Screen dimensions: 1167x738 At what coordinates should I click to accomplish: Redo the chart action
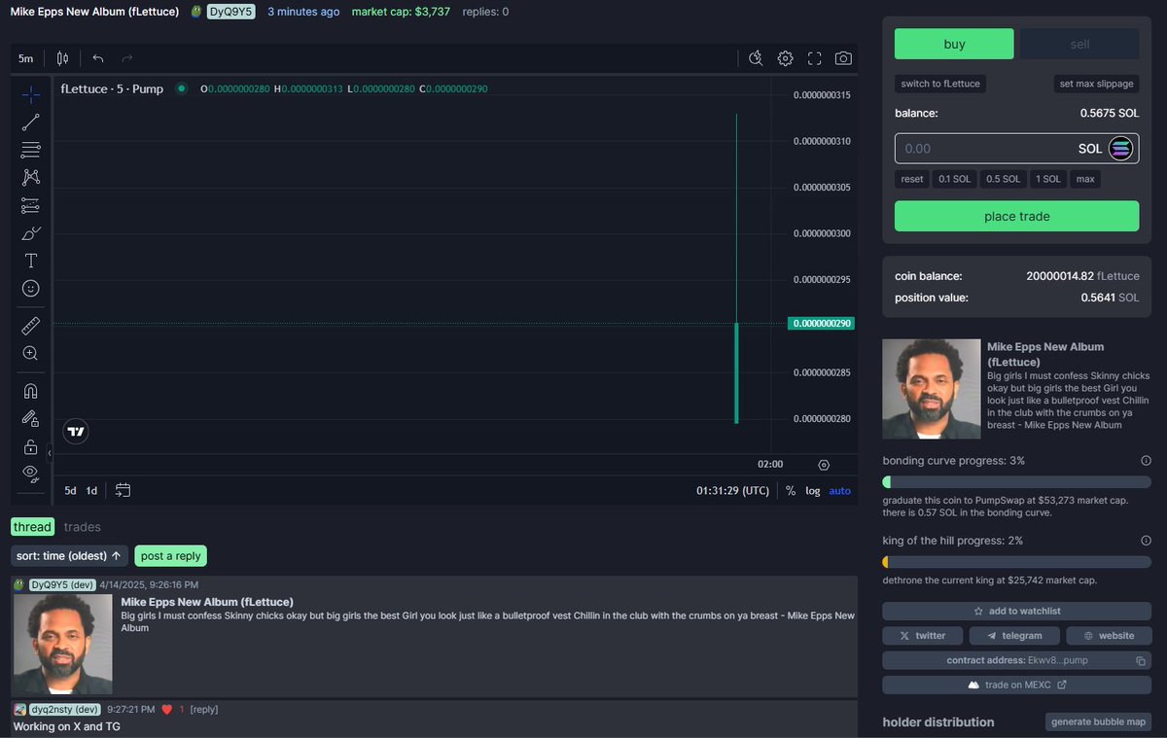[127, 58]
